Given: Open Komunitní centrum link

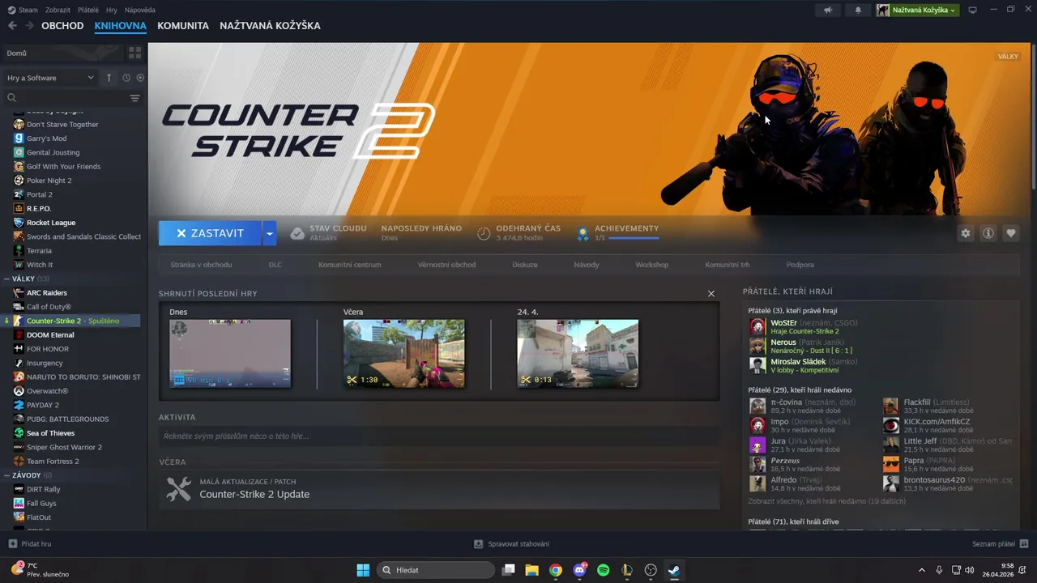Looking at the screenshot, I should tap(350, 265).
